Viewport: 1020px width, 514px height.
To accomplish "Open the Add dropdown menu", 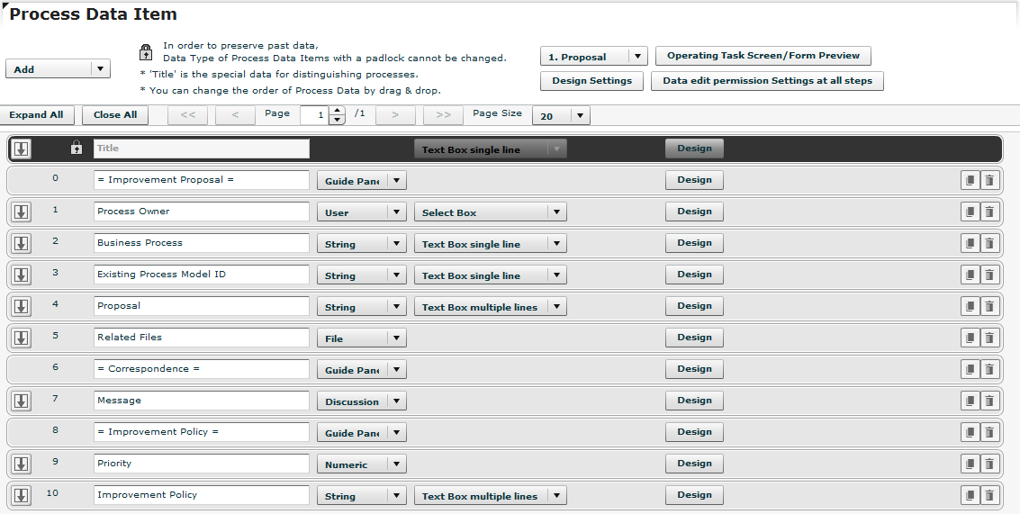I will tap(58, 69).
